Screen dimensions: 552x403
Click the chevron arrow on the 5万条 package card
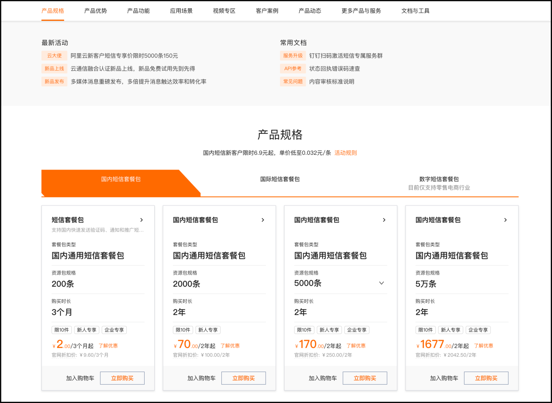pyautogui.click(x=505, y=220)
